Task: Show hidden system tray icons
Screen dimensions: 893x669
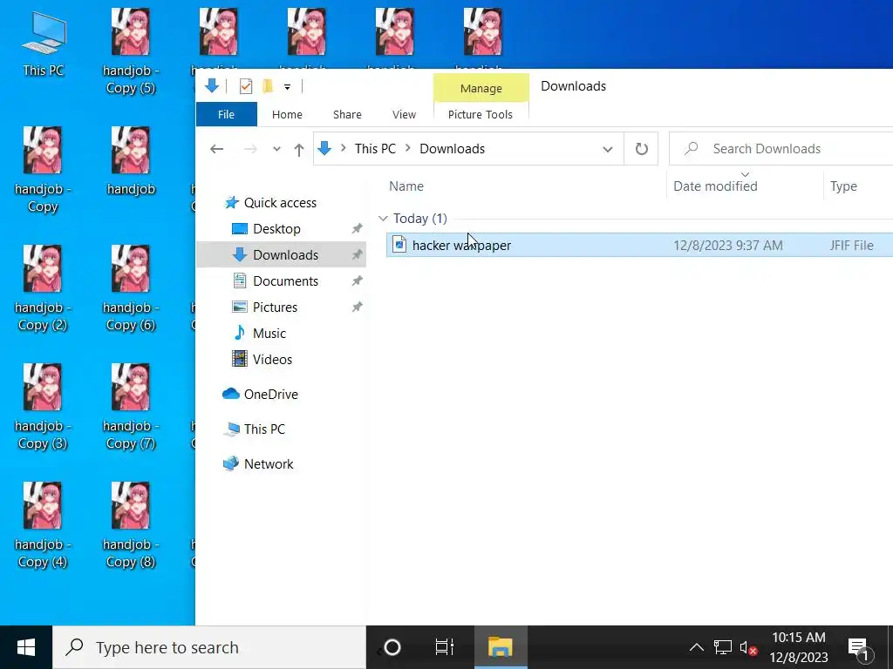Action: (x=697, y=647)
